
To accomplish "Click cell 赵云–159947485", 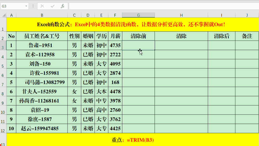I will [x=42, y=129].
